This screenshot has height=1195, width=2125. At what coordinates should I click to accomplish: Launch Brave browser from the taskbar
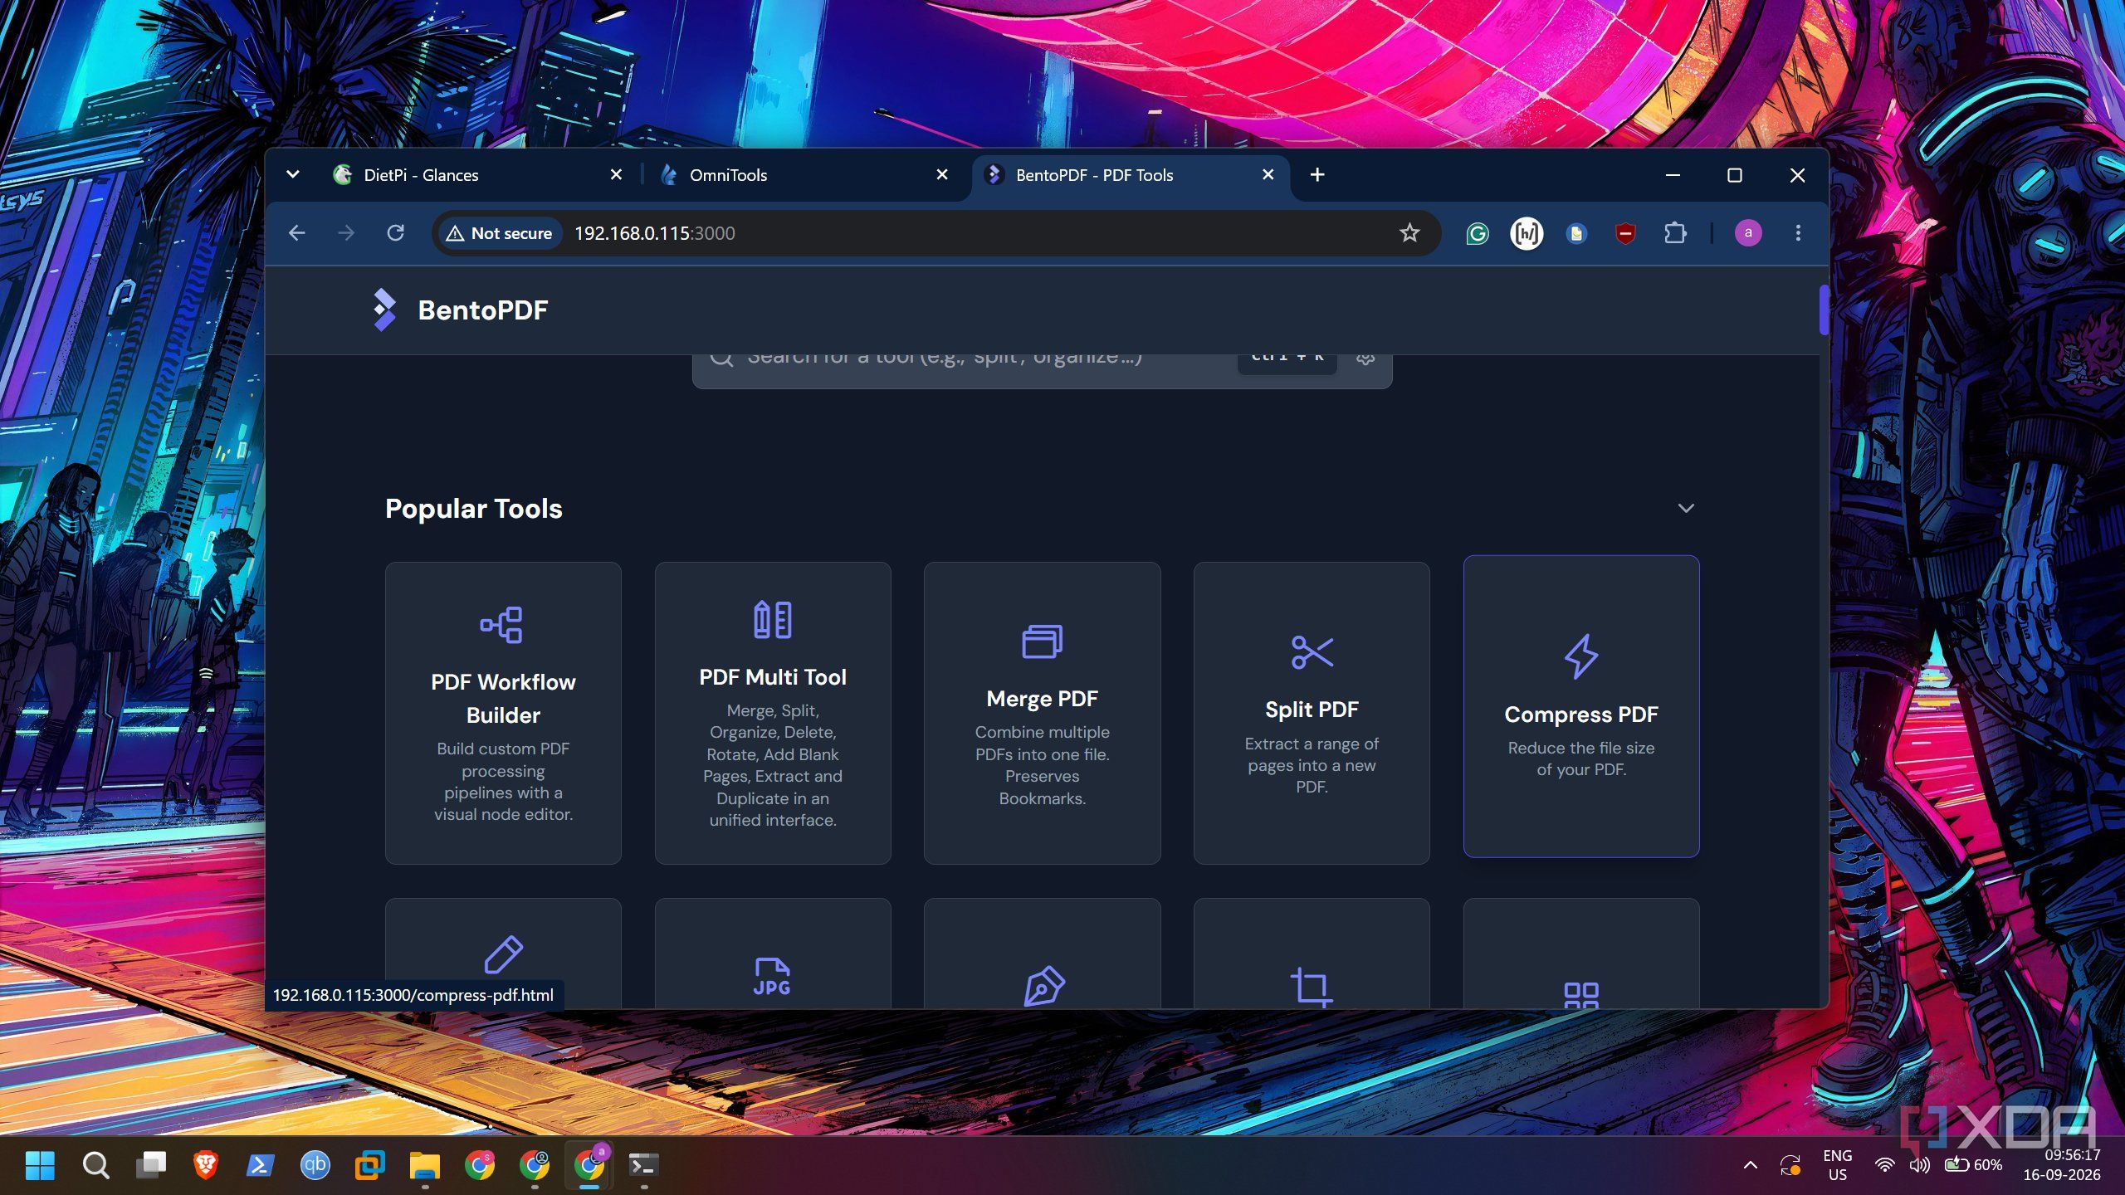click(x=205, y=1165)
